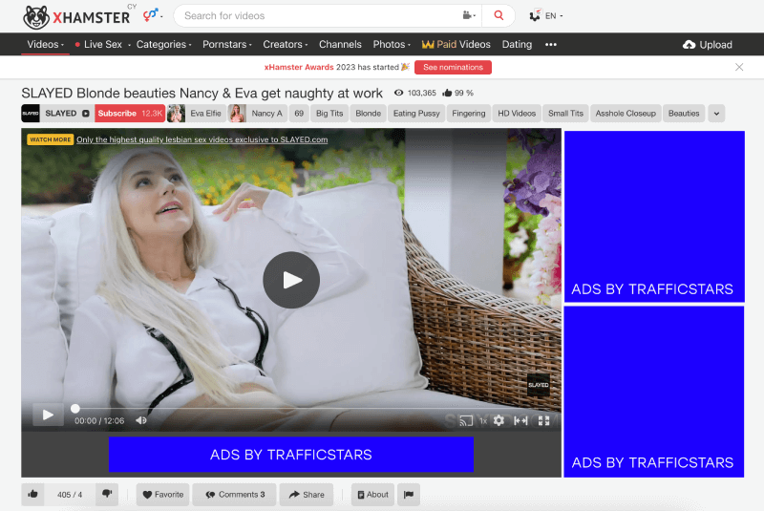Open the Videos menu
The width and height of the screenshot is (764, 511).
click(x=45, y=44)
